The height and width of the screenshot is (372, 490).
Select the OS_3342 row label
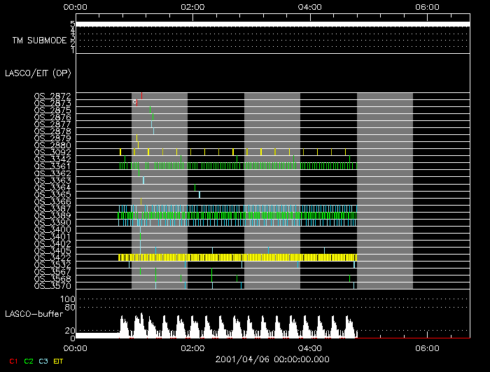point(52,159)
